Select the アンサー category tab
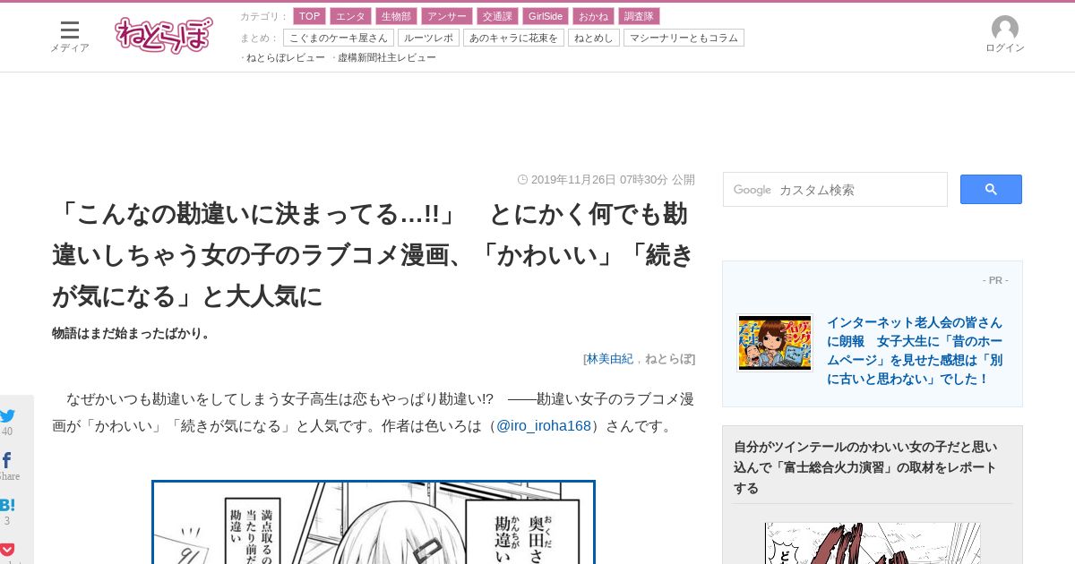The image size is (1075, 564). [x=446, y=16]
